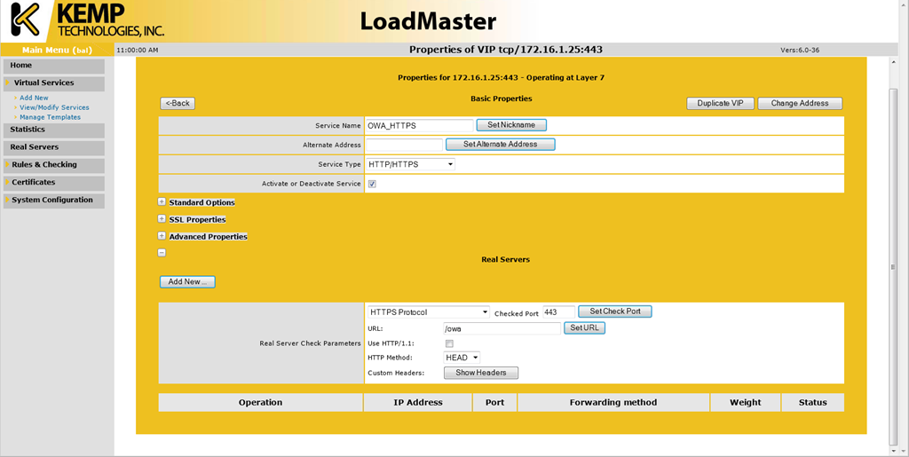909x457 pixels.
Task: Expand the Certificates menu
Action: click(x=54, y=183)
